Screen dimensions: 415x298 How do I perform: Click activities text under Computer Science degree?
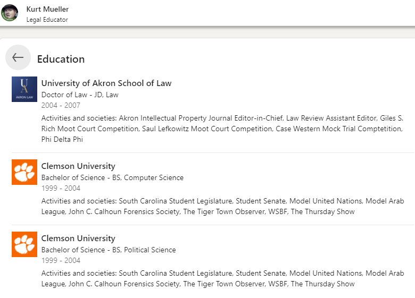tap(222, 206)
